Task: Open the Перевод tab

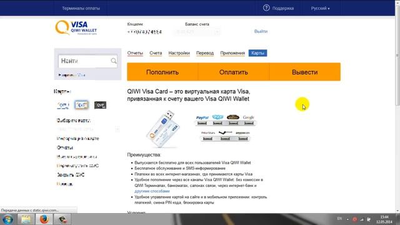Action: 205,53
